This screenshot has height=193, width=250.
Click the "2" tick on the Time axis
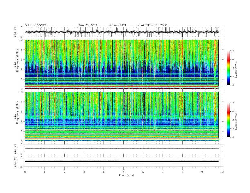click(x=64, y=172)
